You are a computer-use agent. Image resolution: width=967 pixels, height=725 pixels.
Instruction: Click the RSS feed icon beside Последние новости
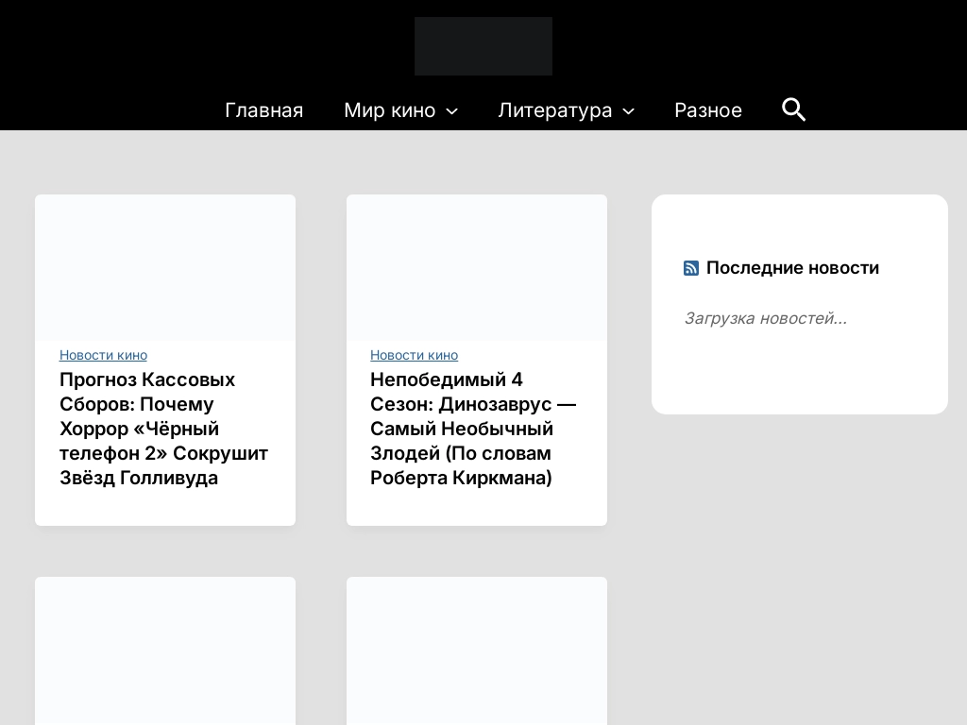click(x=691, y=268)
